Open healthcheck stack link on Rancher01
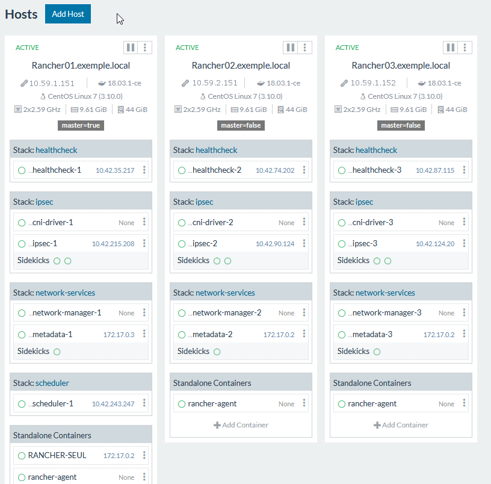Viewport: 491px width, 484px height. pos(57,150)
